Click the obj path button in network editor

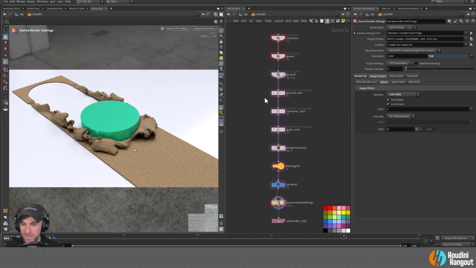point(243,14)
